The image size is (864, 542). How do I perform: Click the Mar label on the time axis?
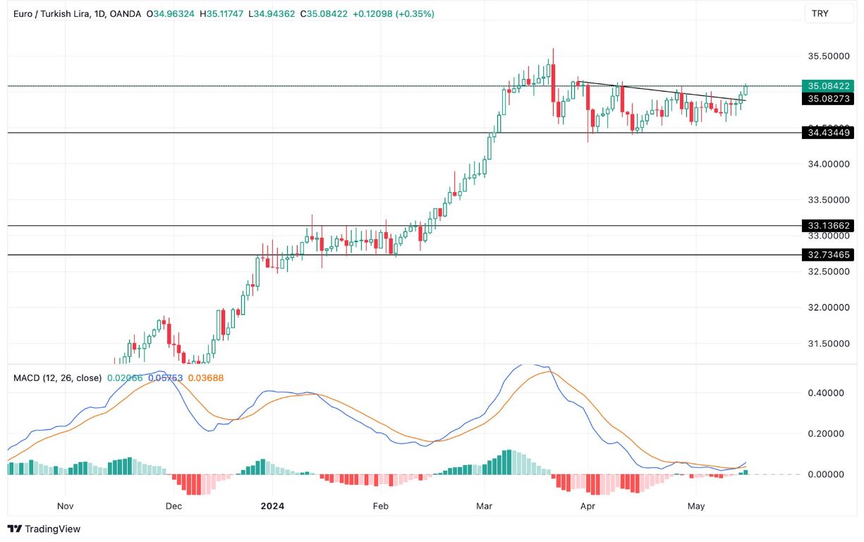click(485, 506)
